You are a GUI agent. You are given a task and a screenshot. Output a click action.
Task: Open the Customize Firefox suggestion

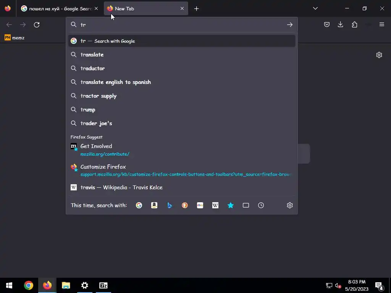click(181, 171)
